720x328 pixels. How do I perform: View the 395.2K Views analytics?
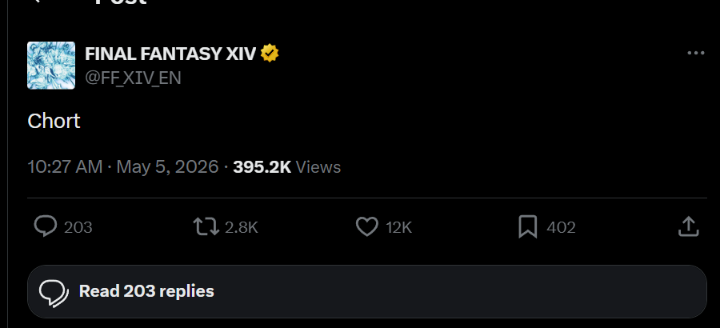(287, 166)
